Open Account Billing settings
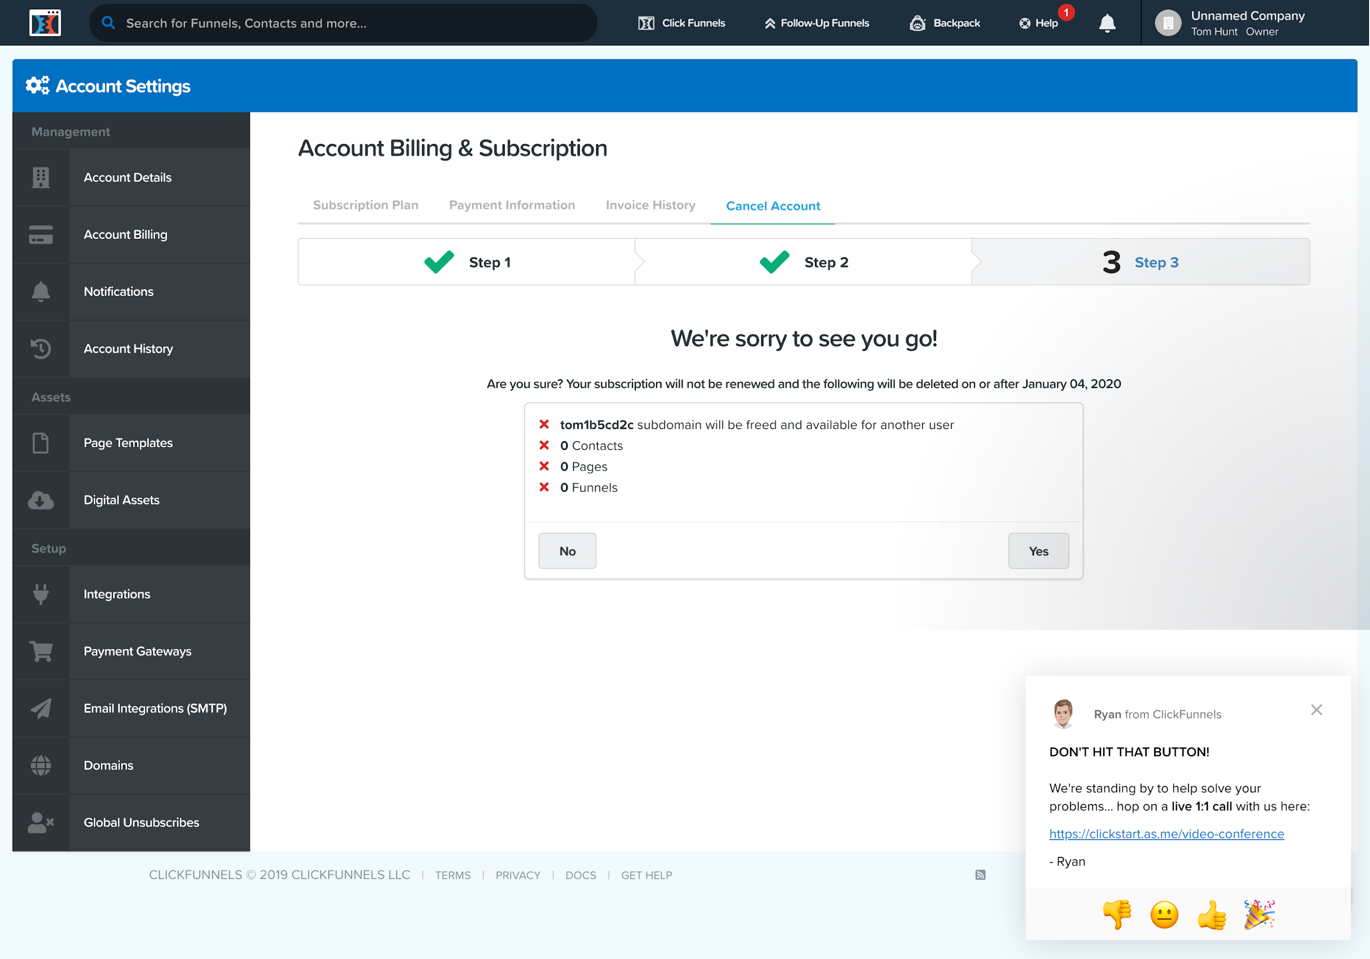This screenshot has height=959, width=1370. [x=132, y=235]
